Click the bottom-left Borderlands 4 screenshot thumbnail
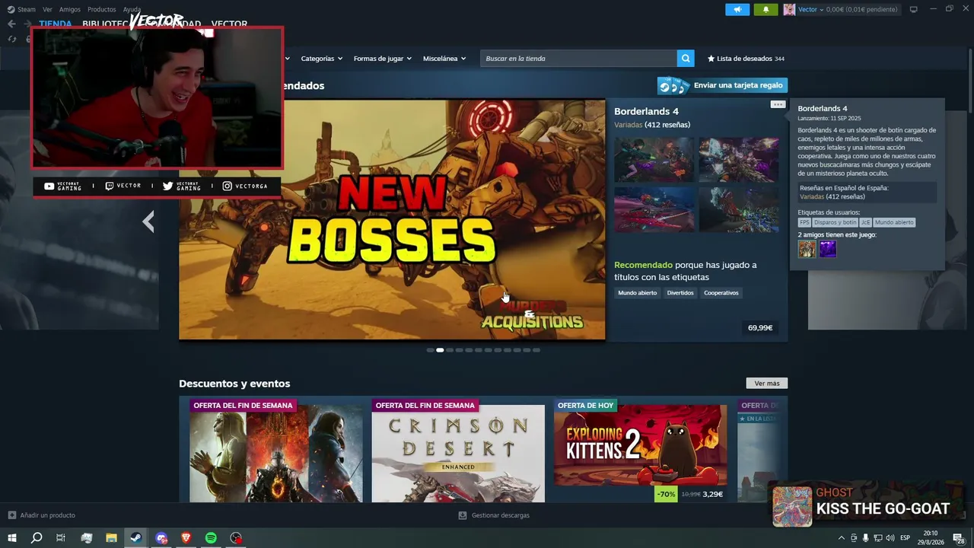Viewport: 974px width, 548px height. click(654, 209)
